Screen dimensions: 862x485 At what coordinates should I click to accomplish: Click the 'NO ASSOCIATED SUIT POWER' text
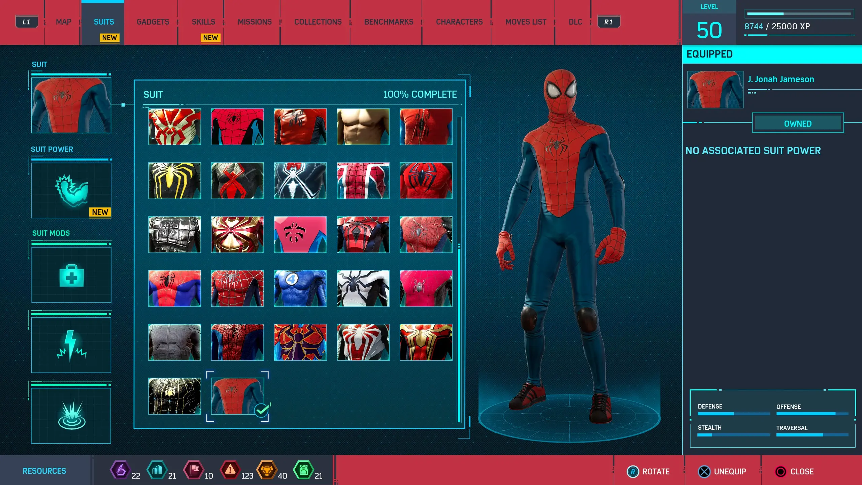753,151
